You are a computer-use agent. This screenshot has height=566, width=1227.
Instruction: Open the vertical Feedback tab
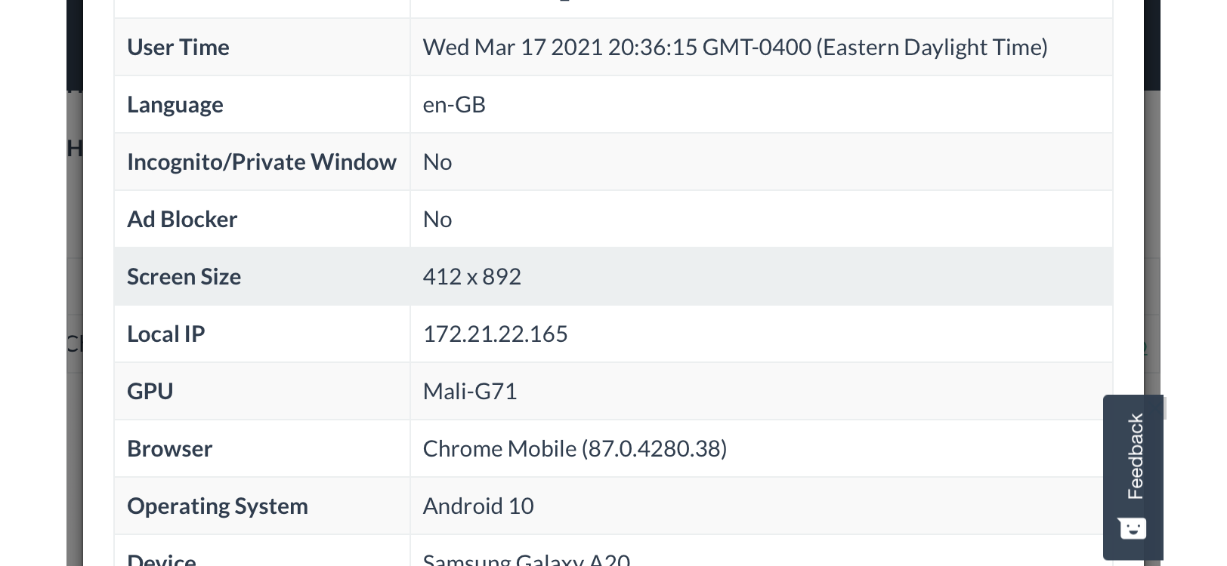[x=1135, y=457]
